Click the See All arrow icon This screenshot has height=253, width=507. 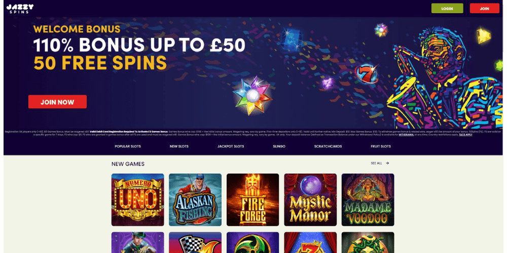(x=387, y=163)
